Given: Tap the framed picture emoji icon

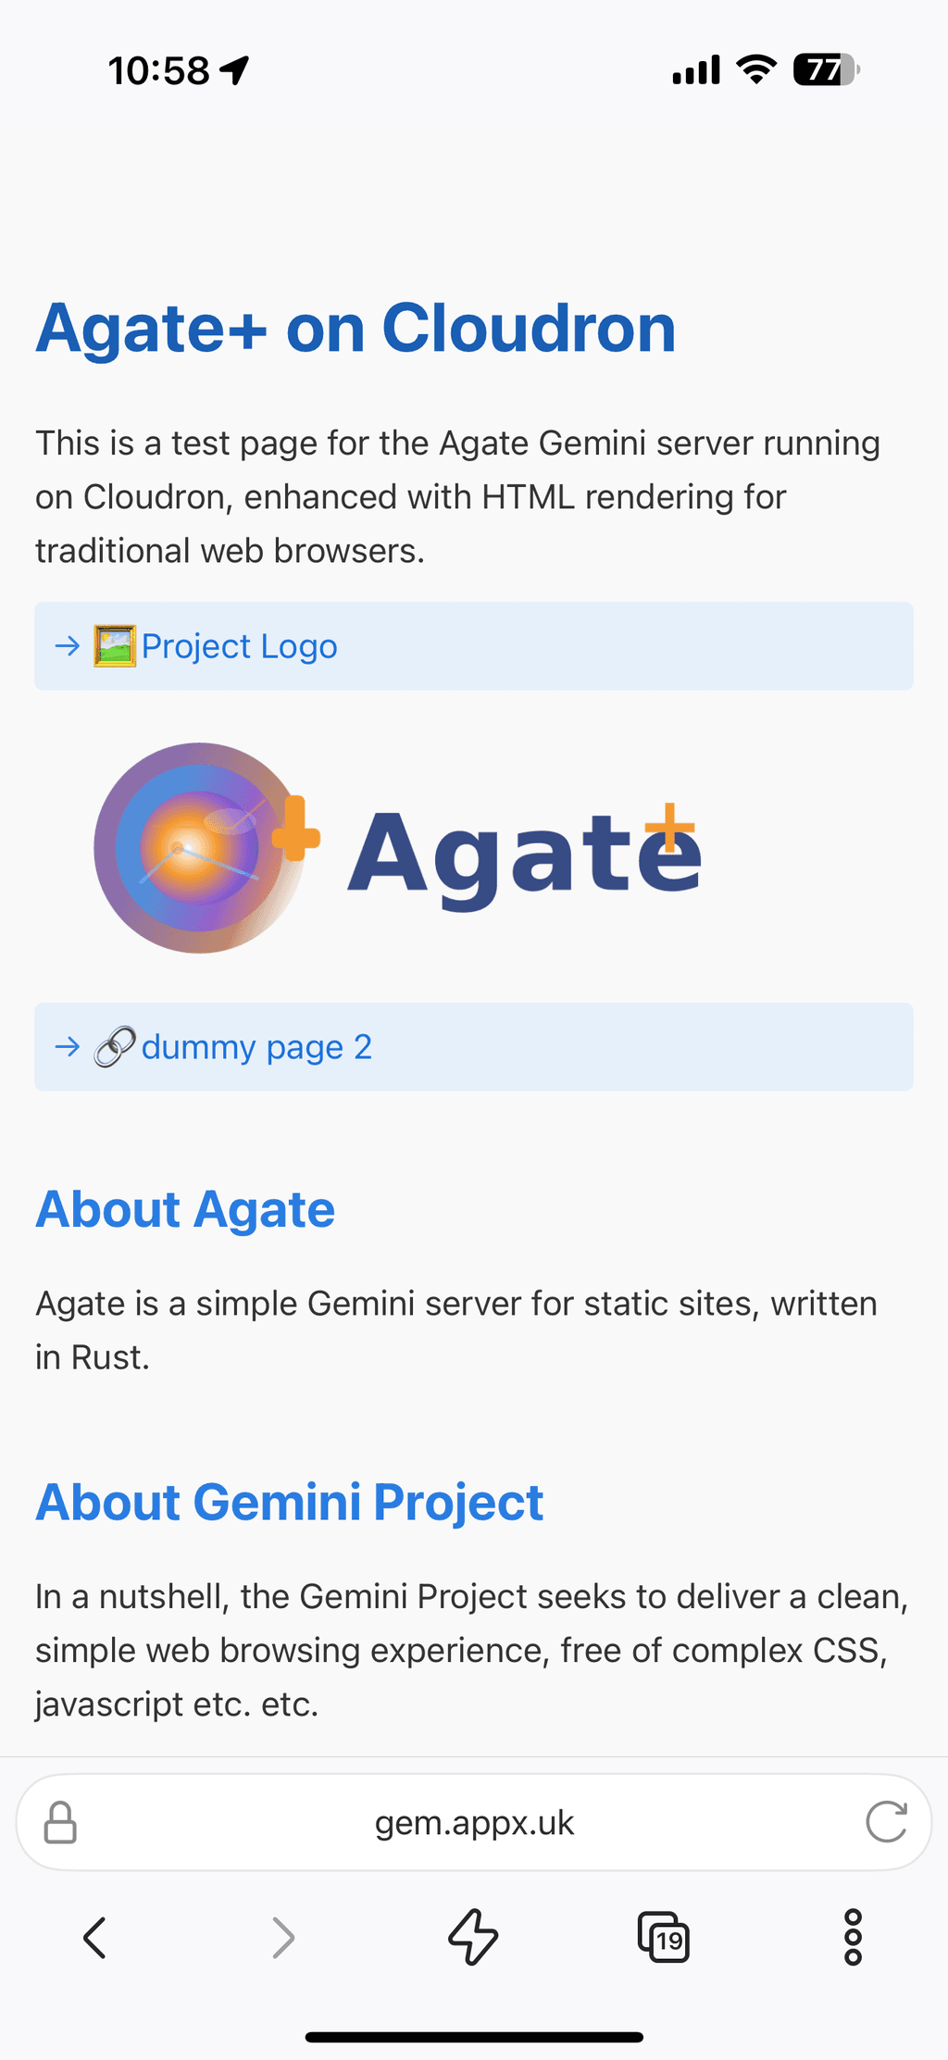Looking at the screenshot, I should coord(115,646).
